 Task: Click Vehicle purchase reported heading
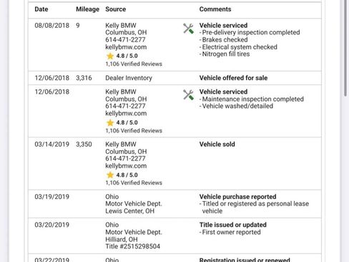[x=237, y=197]
